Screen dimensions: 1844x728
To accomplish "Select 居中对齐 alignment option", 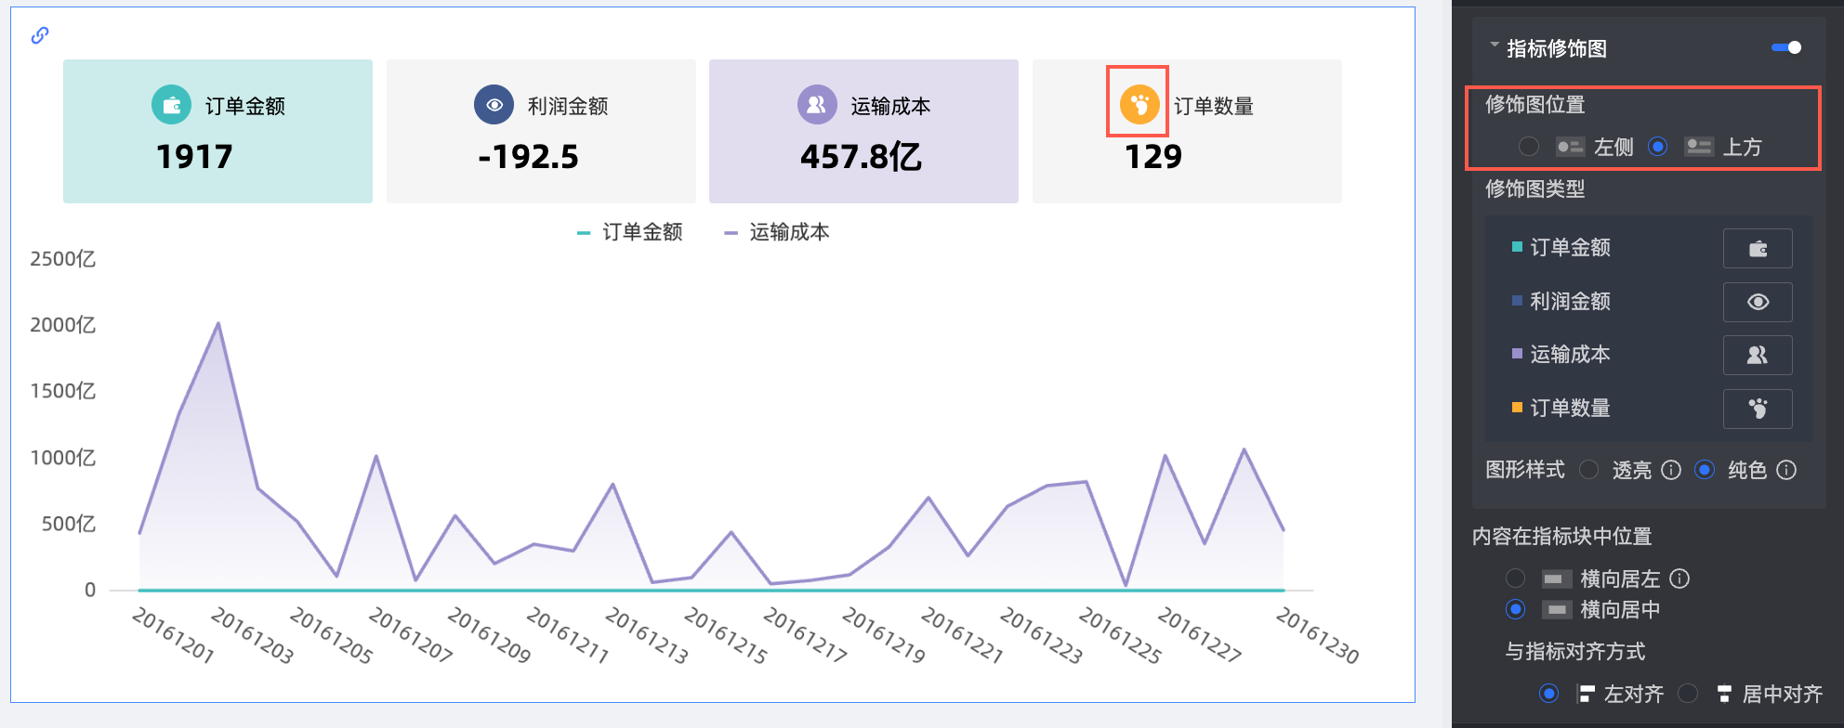I will (1689, 694).
